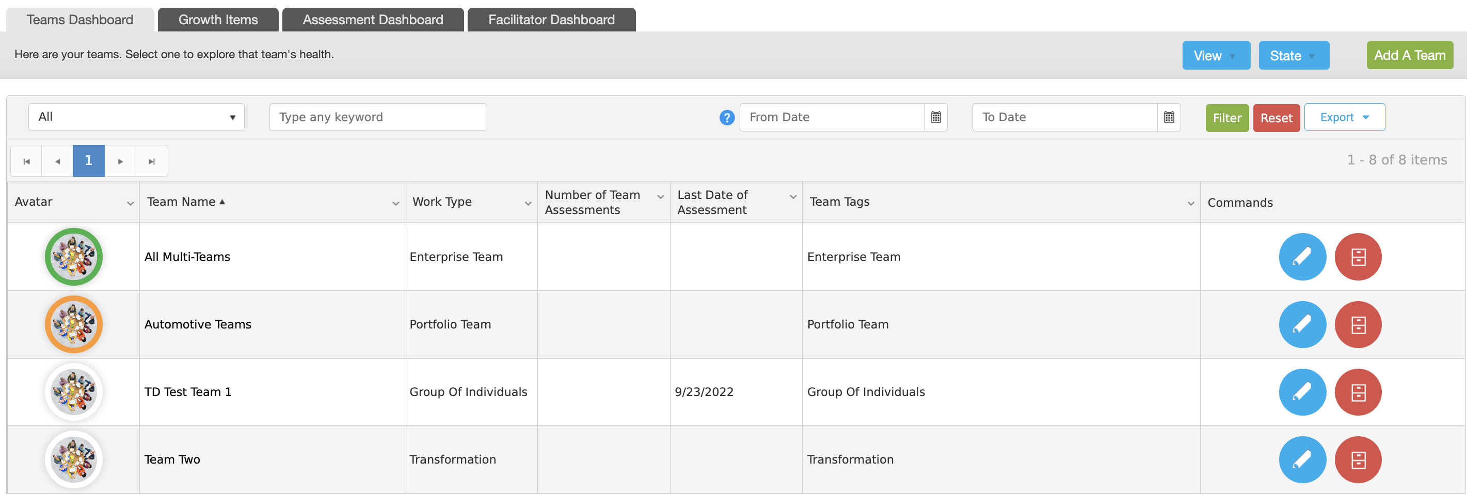This screenshot has width=1467, height=494.
Task: Click the pencil edit icon for TD Test Team 1
Action: (x=1302, y=392)
